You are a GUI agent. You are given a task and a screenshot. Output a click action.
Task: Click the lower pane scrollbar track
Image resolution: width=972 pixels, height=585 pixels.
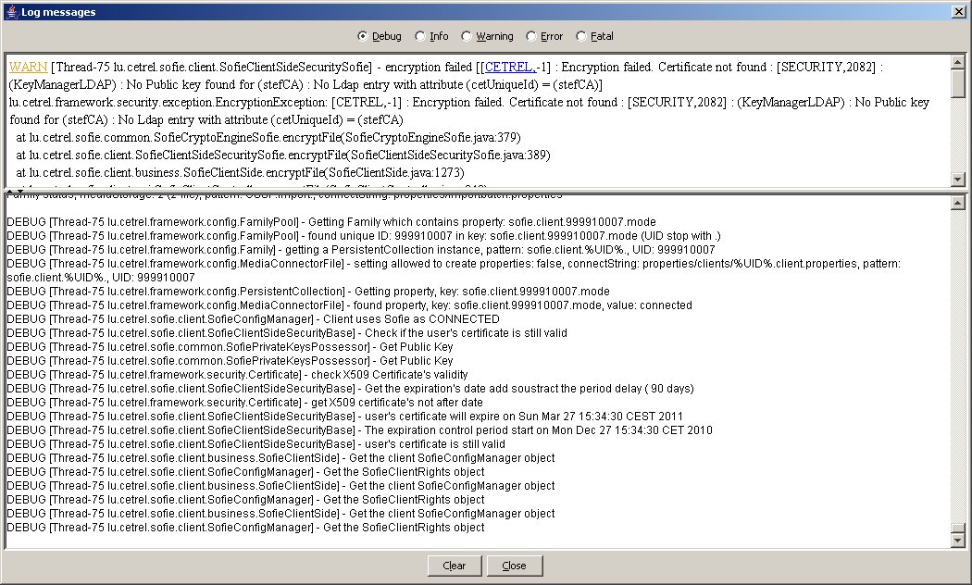[x=958, y=370]
